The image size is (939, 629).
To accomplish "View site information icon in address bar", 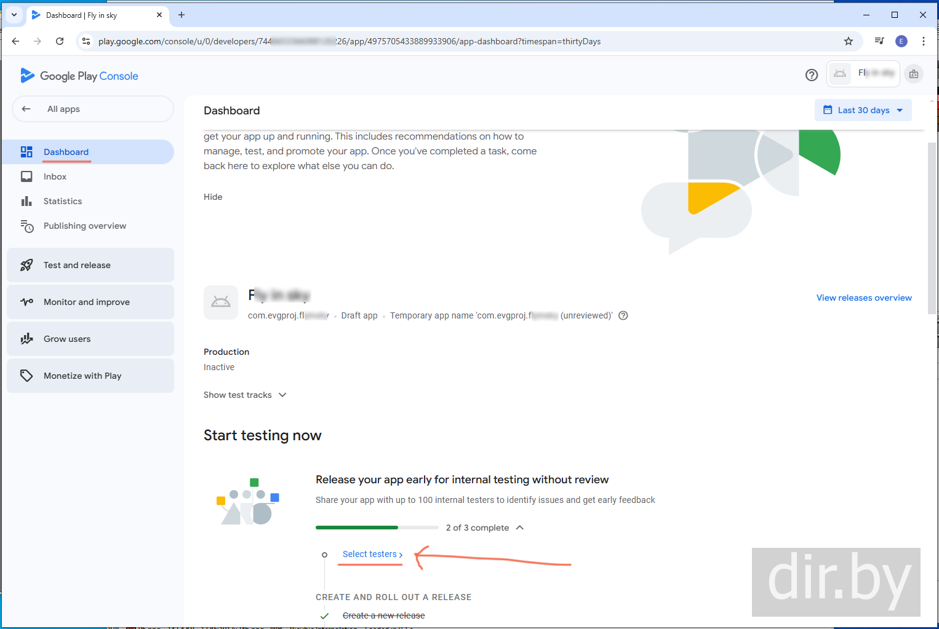I will [86, 41].
